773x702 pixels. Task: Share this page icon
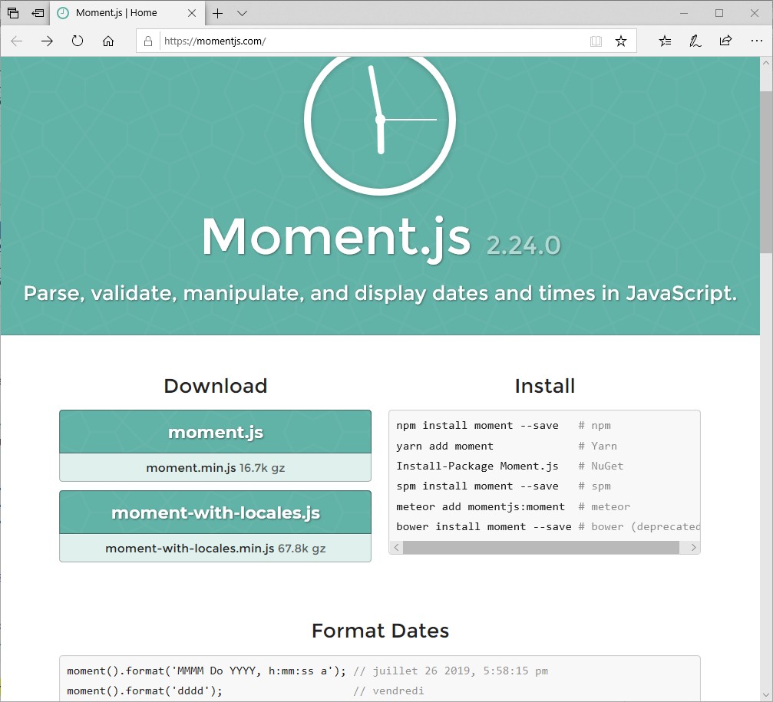725,41
